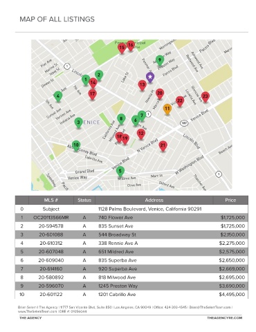Screen dimensions: 256x332
Task: Click the Price column header
Action: point(230,200)
